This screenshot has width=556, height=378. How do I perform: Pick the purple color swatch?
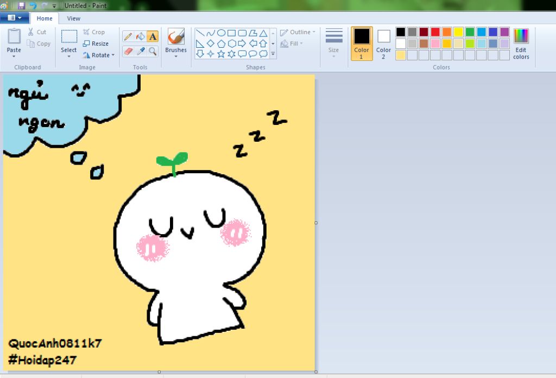pos(504,32)
